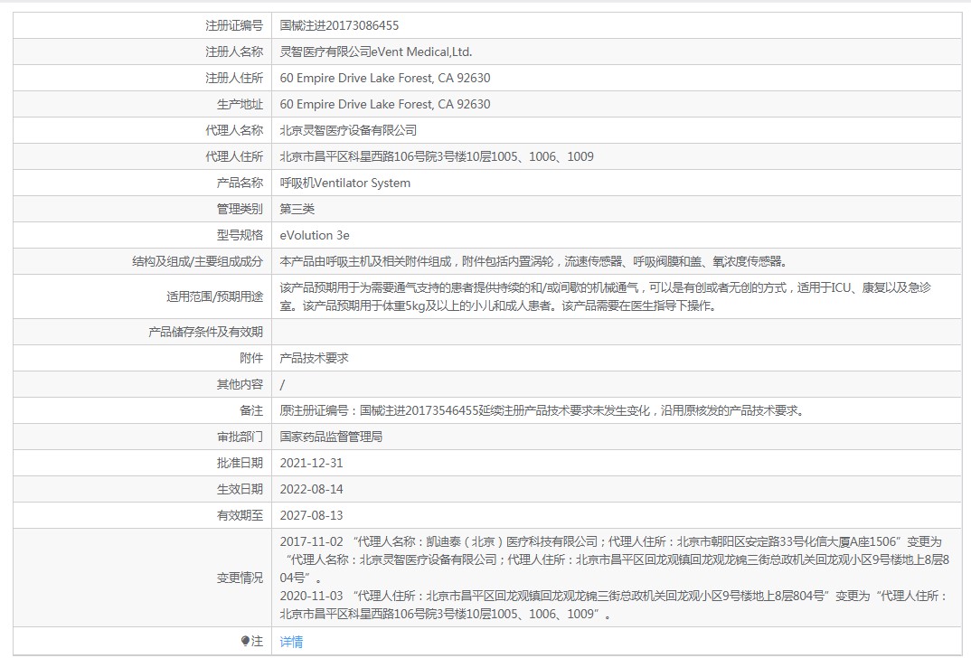
Task: Select registrant name eVent Medical,Ltd.
Action: click(376, 52)
